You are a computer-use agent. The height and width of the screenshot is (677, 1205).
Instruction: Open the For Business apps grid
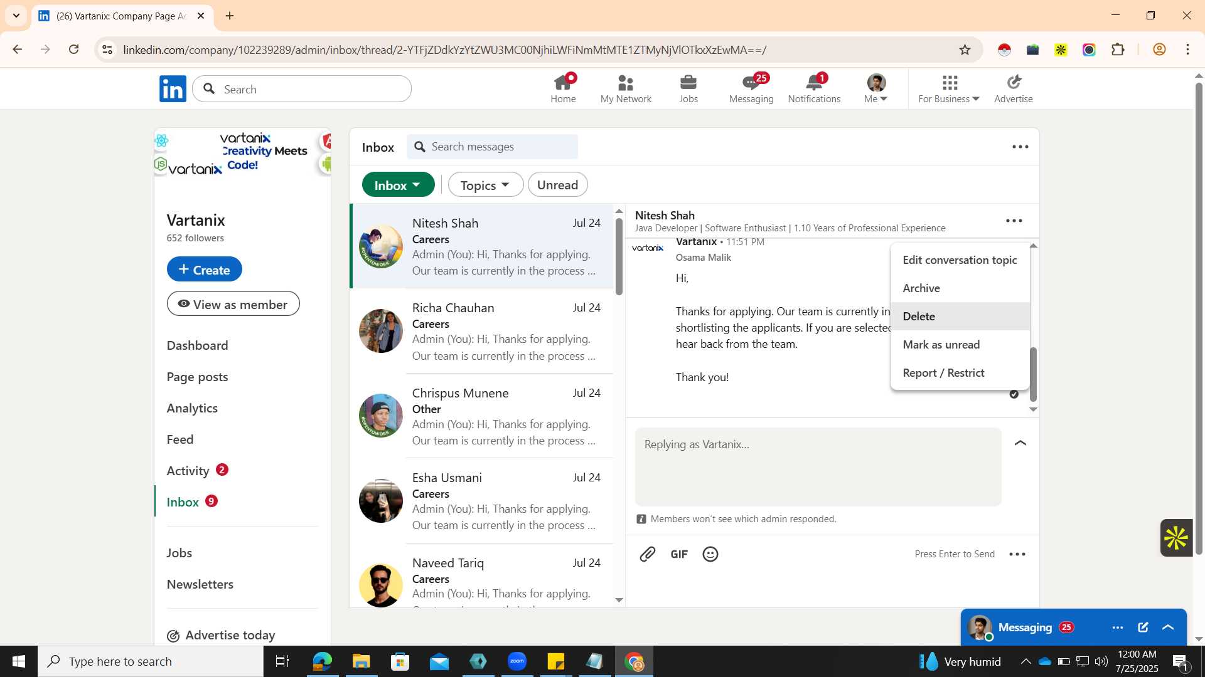(949, 88)
